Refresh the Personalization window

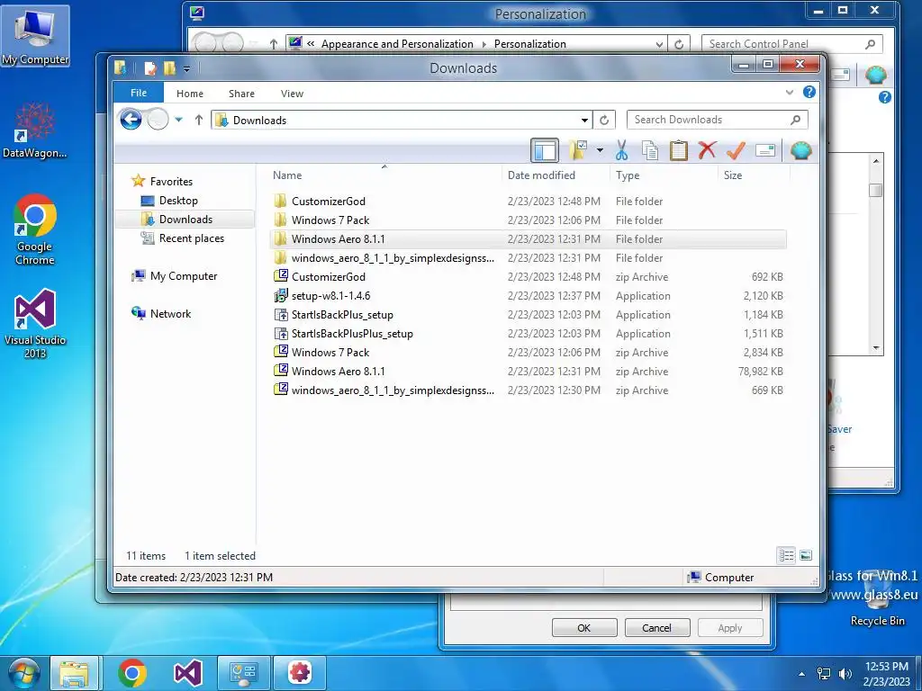(679, 44)
